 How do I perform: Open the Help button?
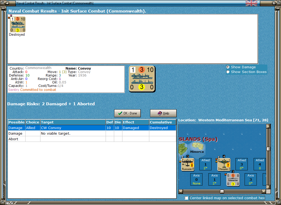tap(163, 113)
